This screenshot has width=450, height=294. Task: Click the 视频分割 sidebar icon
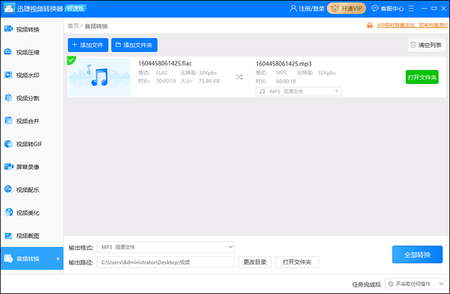click(x=8, y=98)
